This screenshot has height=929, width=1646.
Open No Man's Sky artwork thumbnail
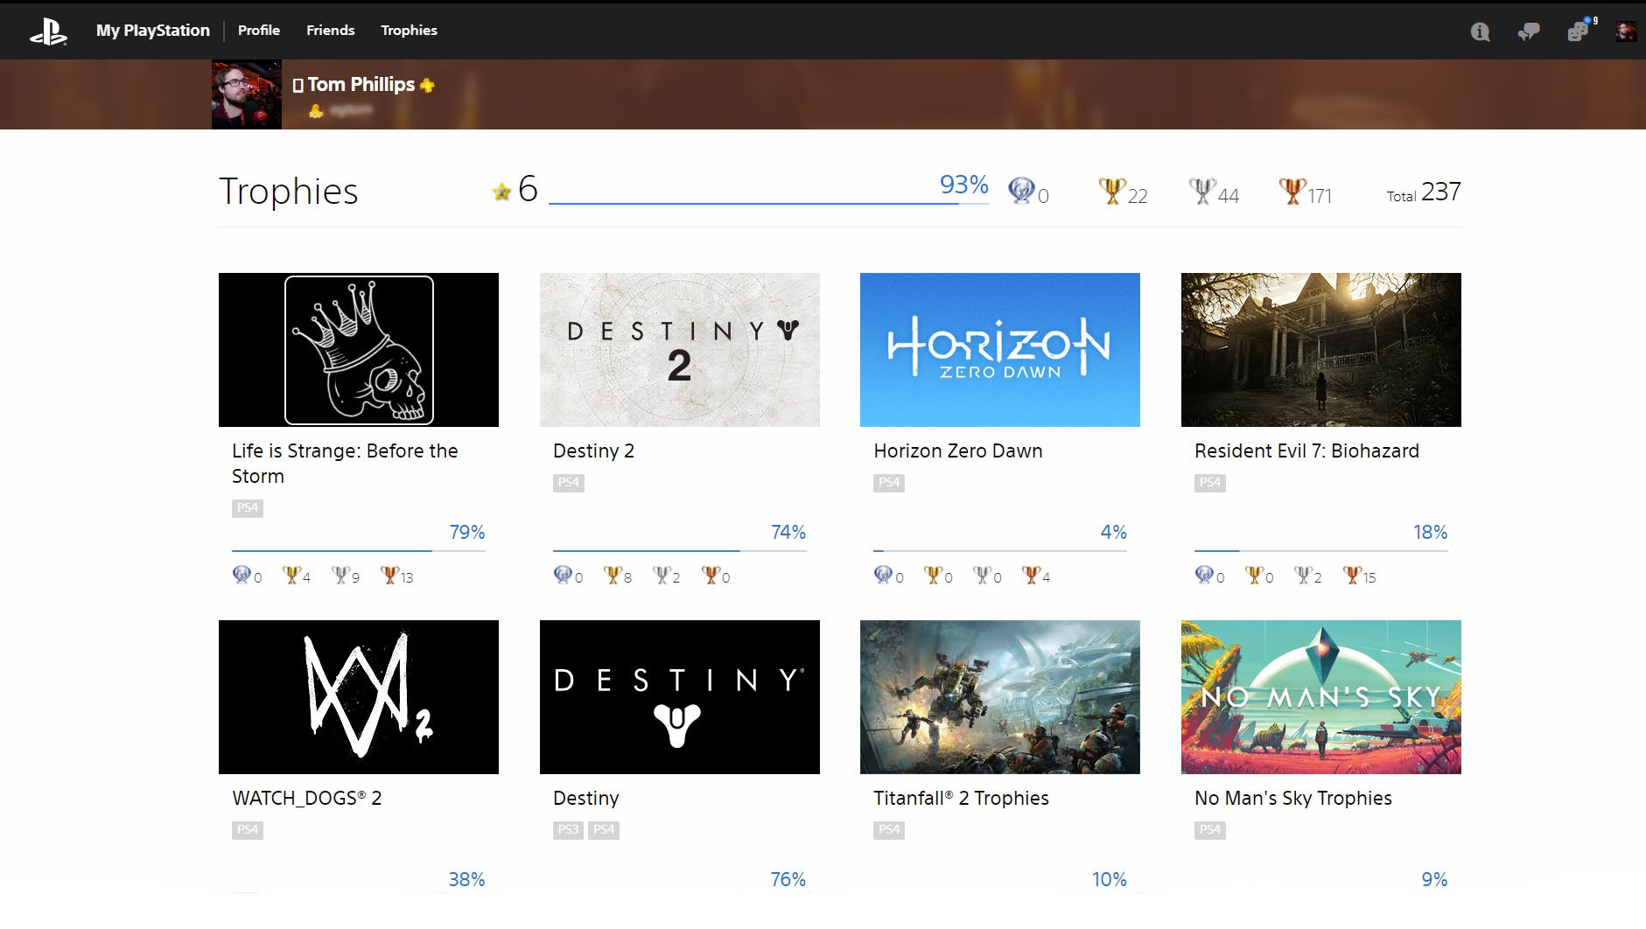pos(1321,697)
